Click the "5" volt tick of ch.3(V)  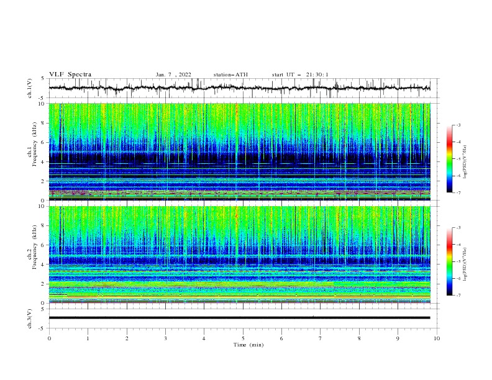pyautogui.click(x=43, y=309)
